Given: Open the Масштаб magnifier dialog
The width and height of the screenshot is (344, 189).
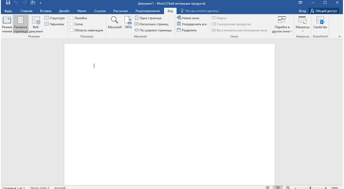Looking at the screenshot, I should coord(115,22).
